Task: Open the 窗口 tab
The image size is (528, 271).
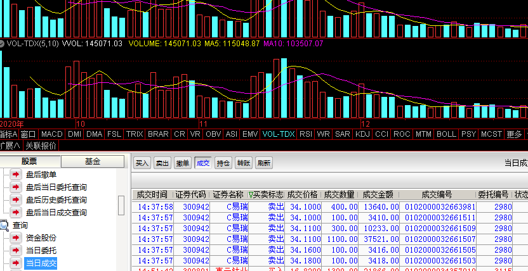Action: [29, 134]
